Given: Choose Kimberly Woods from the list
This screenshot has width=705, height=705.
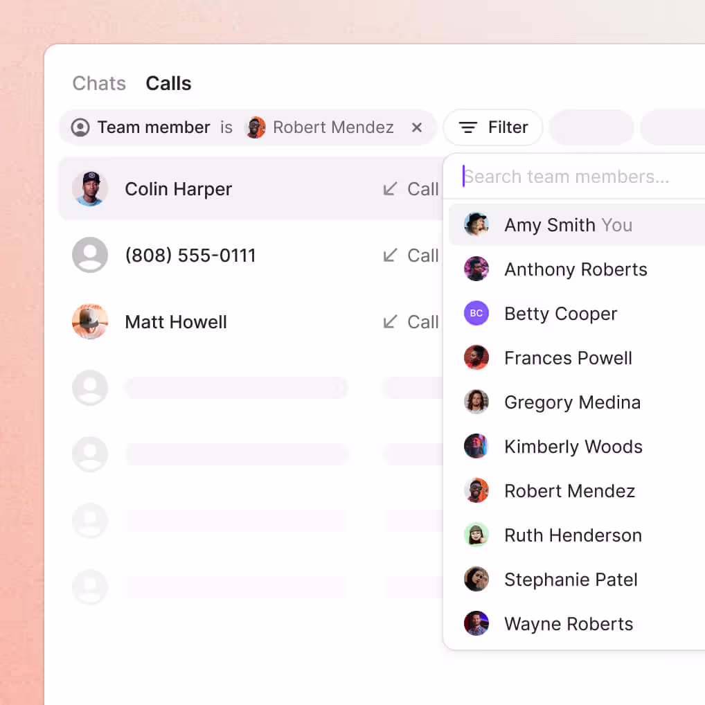Looking at the screenshot, I should click(577, 447).
